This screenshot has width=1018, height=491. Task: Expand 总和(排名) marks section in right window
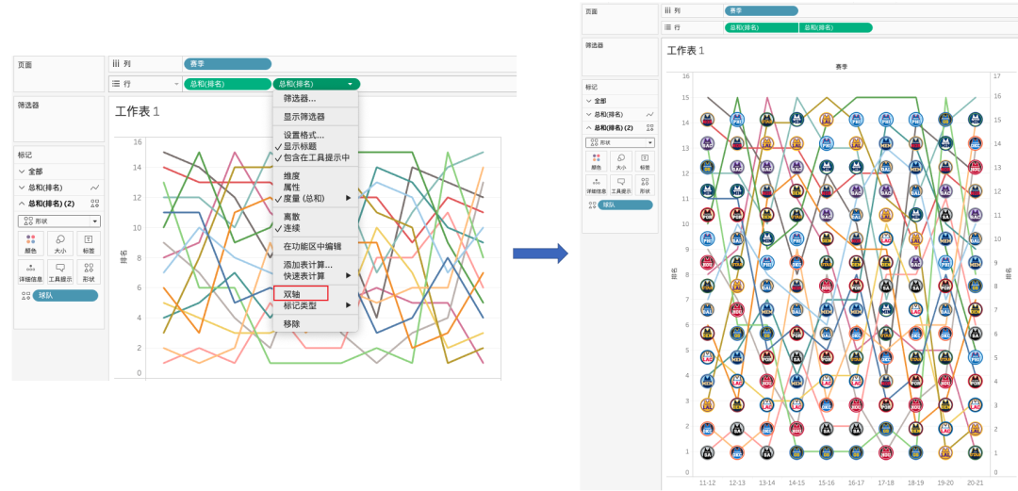[x=589, y=114]
